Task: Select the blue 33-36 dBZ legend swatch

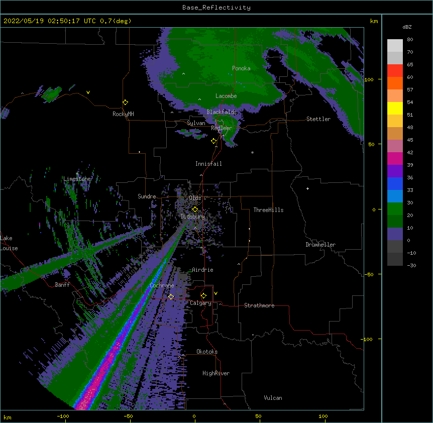Action: pos(395,183)
